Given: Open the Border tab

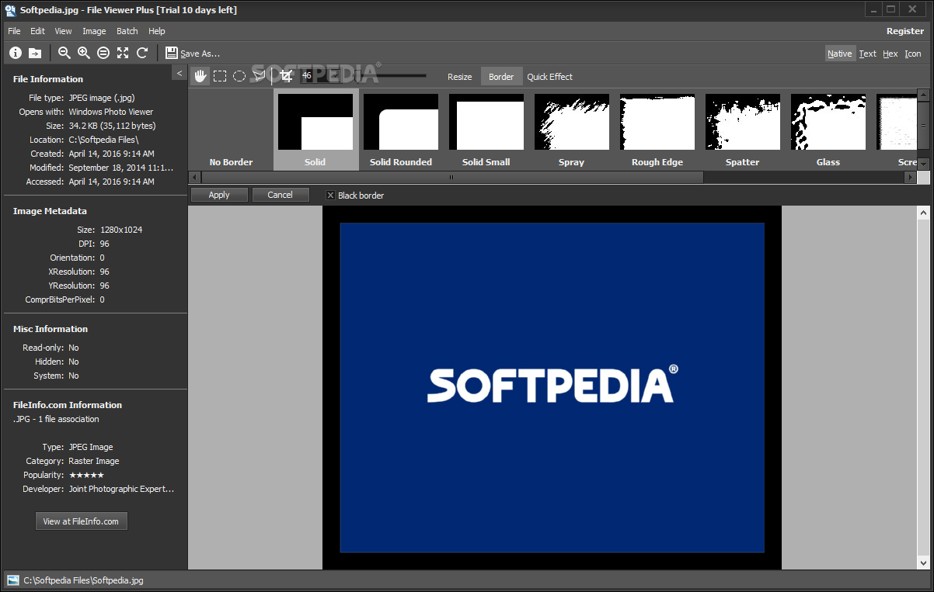Looking at the screenshot, I should tap(501, 77).
